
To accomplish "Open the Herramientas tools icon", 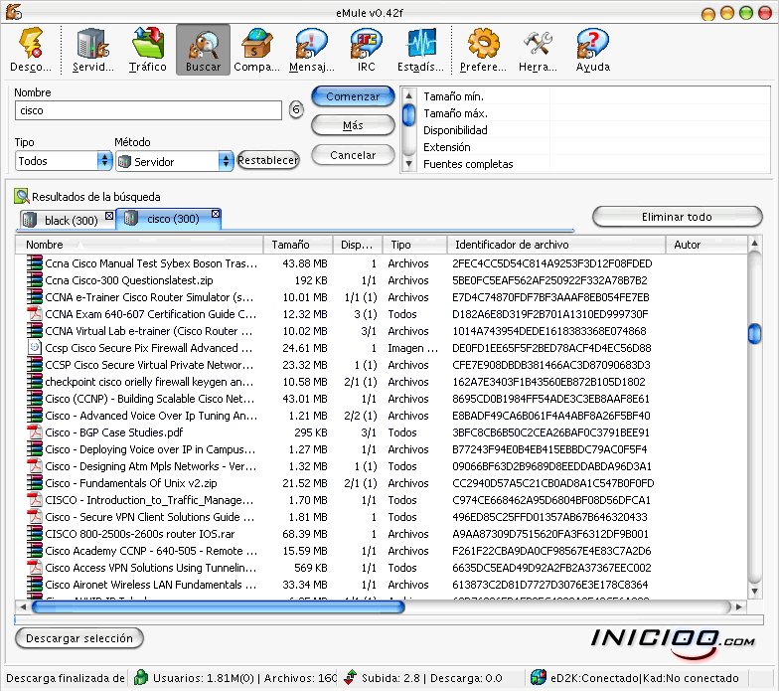I will click(x=539, y=44).
